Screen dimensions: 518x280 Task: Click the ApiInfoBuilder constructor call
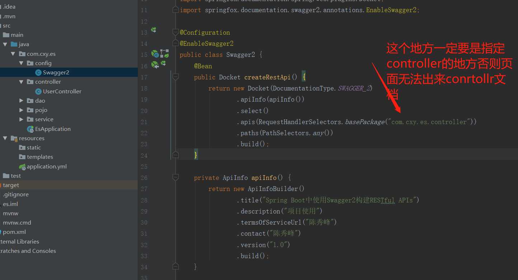[x=276, y=189]
